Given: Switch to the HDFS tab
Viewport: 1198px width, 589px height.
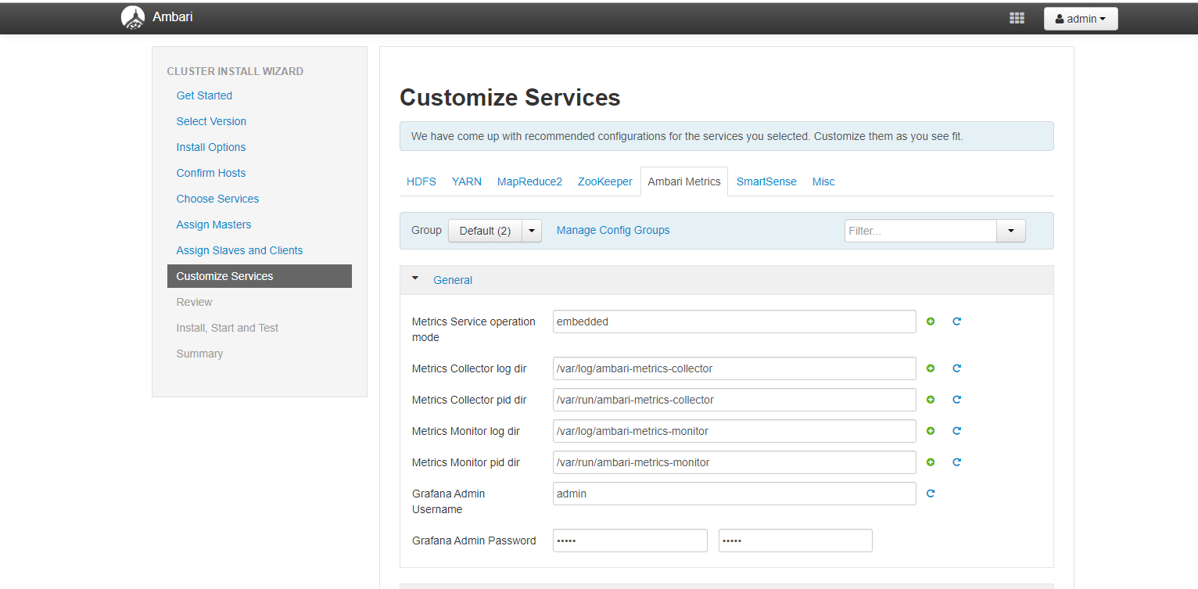Looking at the screenshot, I should 421,181.
